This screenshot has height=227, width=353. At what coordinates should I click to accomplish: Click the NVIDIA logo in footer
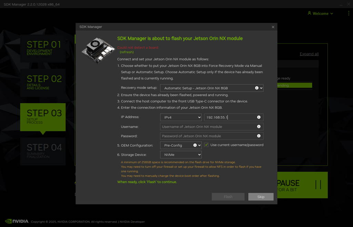17,221
